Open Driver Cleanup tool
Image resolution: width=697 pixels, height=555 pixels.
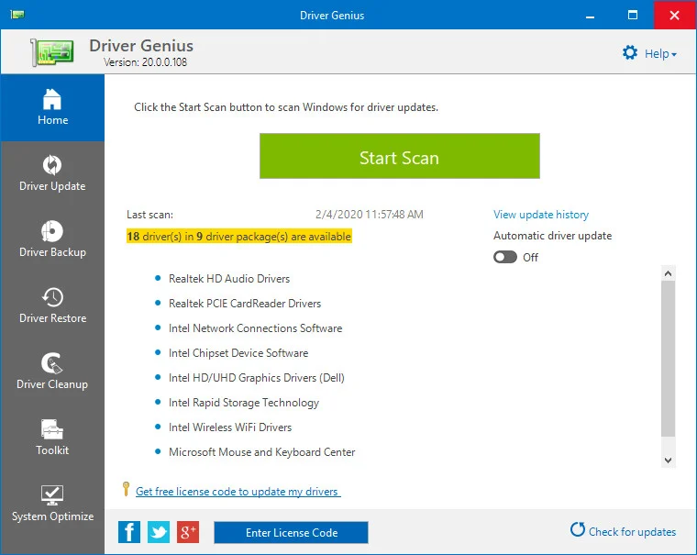(x=52, y=372)
